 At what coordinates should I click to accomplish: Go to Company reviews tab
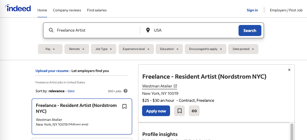coord(67,10)
